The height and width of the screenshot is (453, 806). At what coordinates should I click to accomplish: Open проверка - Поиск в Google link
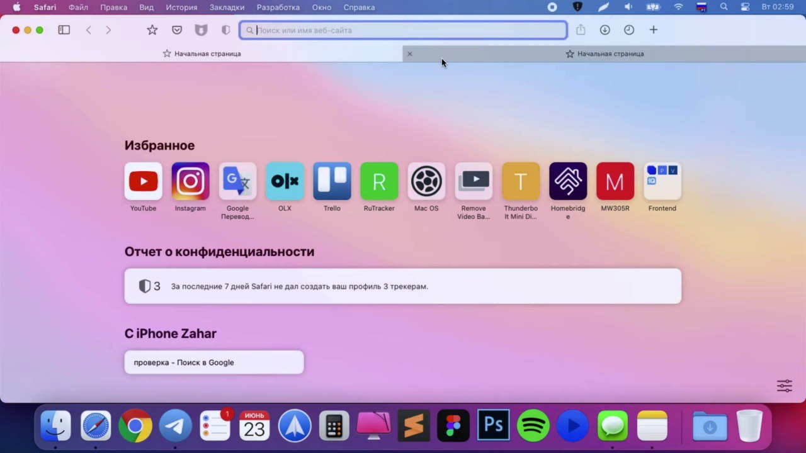pyautogui.click(x=214, y=362)
